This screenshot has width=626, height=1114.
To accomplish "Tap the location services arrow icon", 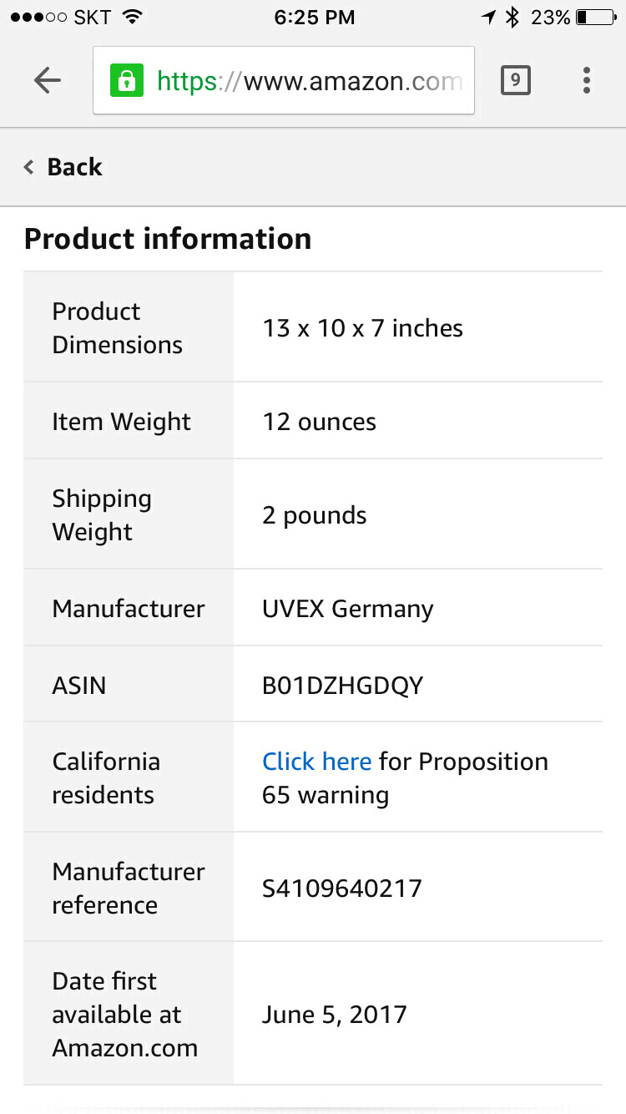I will (488, 17).
